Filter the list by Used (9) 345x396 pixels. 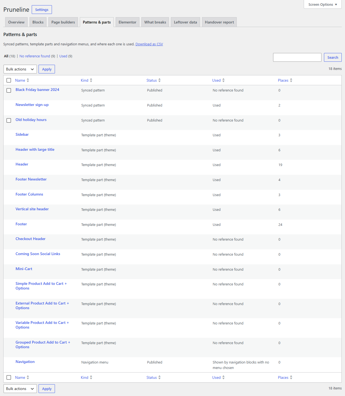pyautogui.click(x=66, y=56)
